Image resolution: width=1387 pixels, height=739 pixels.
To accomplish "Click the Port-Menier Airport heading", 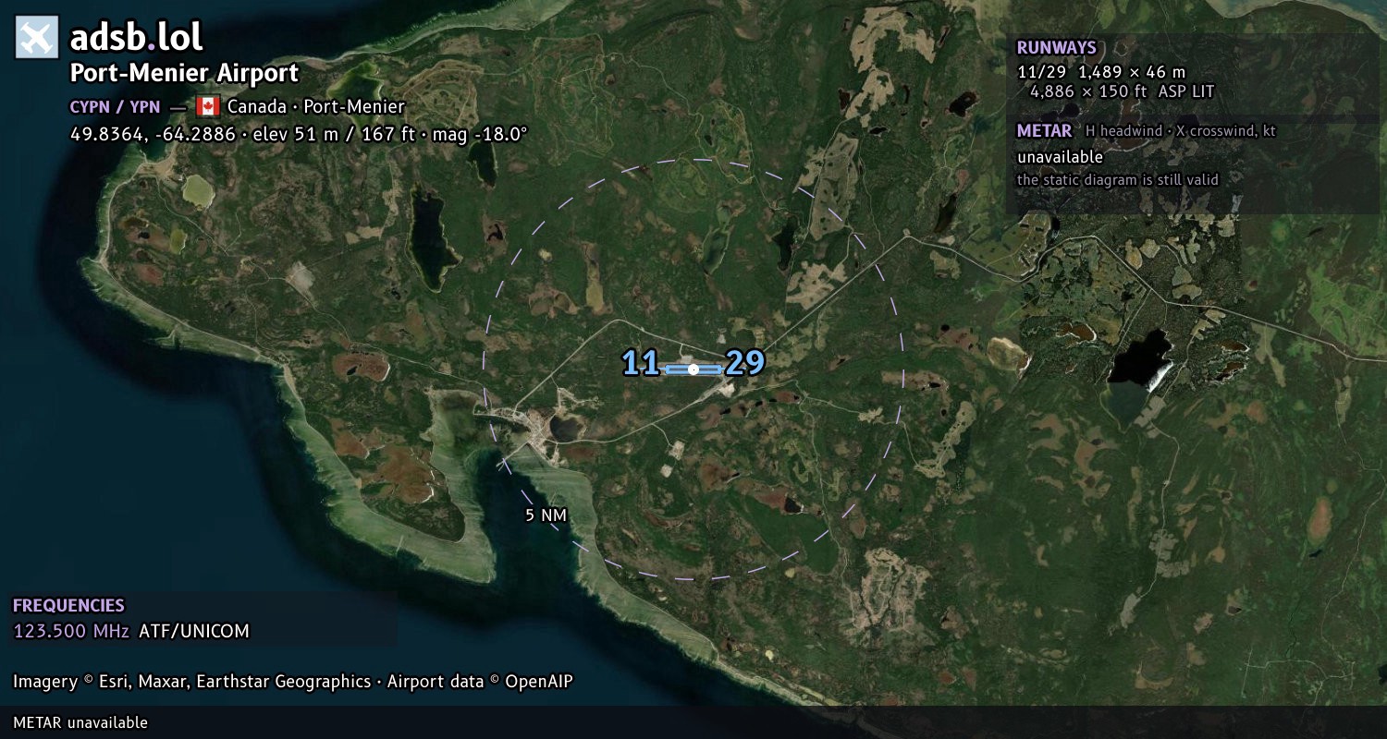I will tap(185, 73).
